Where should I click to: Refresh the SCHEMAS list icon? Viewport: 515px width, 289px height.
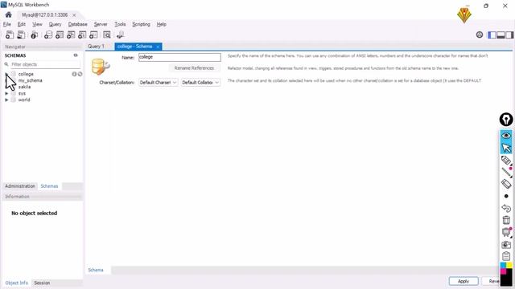pos(76,55)
